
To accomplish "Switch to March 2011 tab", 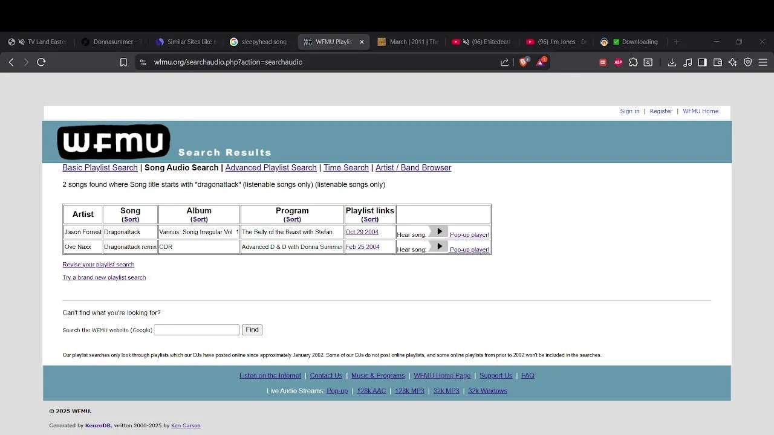I will 408,42.
